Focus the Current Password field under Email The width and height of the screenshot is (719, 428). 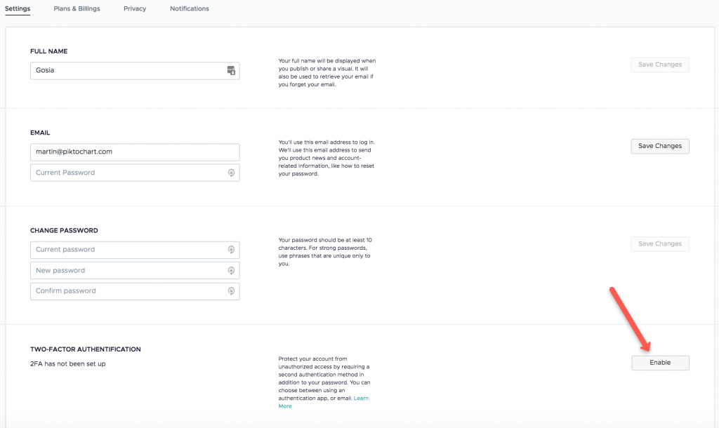click(x=135, y=173)
